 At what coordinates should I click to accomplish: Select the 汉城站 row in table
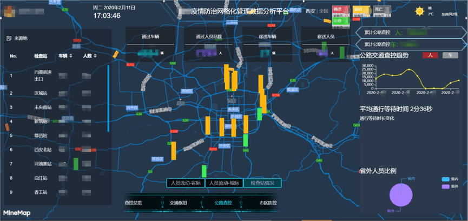41,93
